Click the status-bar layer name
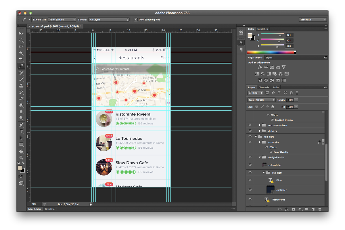Viewport: 345px width, 230px height. [x=274, y=142]
